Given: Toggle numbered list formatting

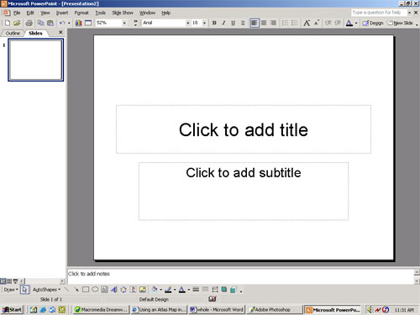Looking at the screenshot, I should (x=285, y=23).
